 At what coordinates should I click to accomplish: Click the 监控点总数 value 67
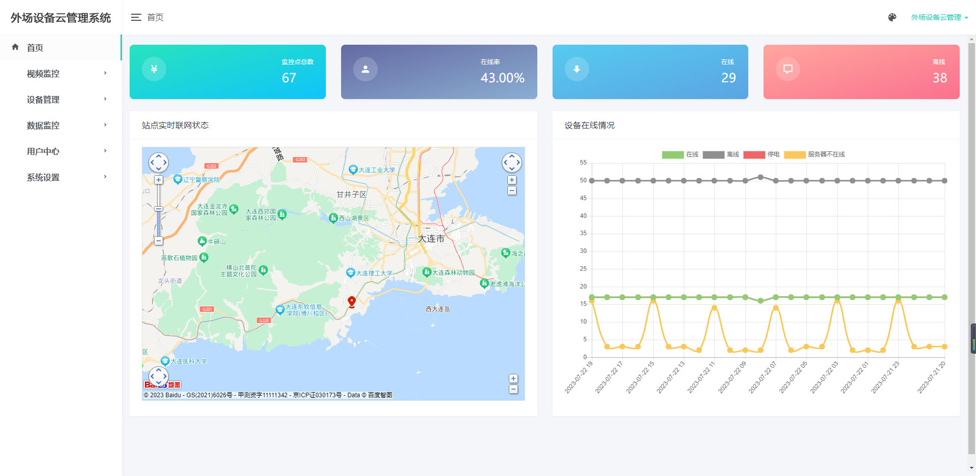[x=289, y=78]
